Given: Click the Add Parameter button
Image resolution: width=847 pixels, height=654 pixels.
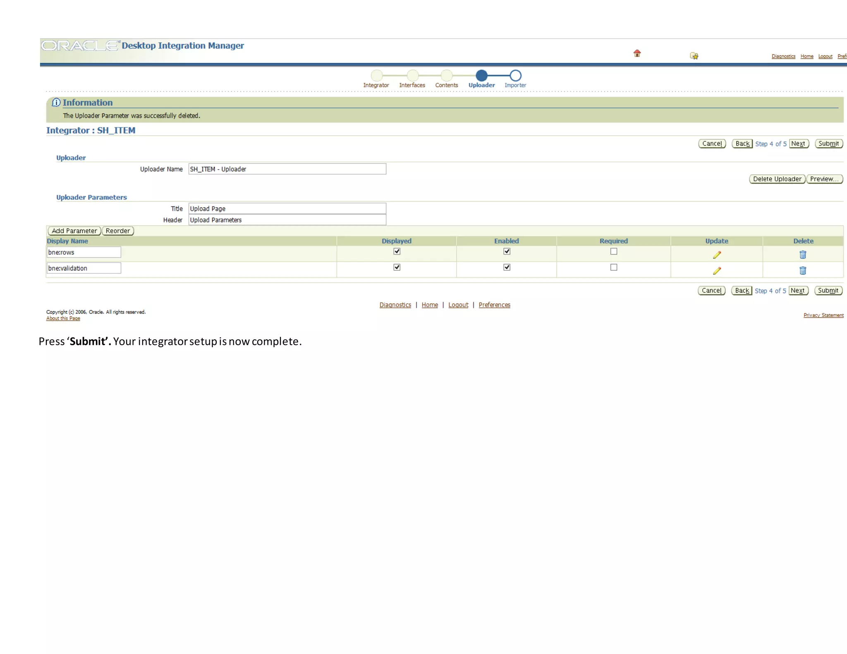Looking at the screenshot, I should click(x=74, y=231).
